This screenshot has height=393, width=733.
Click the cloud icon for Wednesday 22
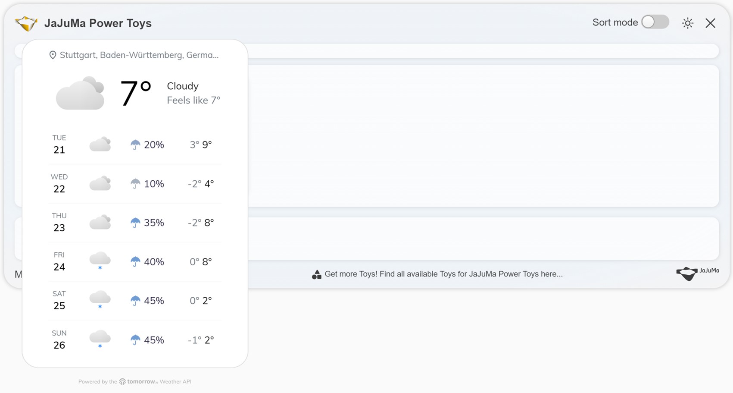click(100, 183)
